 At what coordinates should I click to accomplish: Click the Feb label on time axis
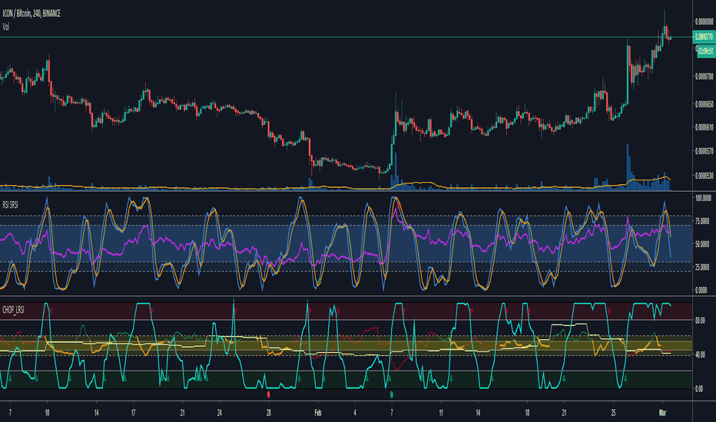coord(318,413)
